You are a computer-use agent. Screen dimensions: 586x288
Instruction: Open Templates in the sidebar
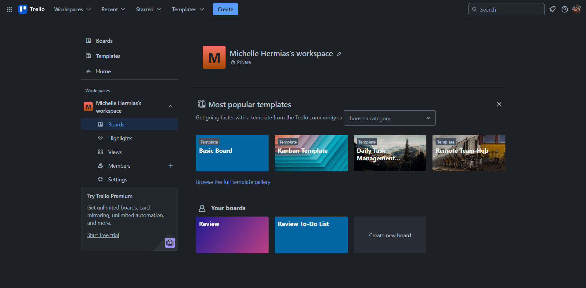click(x=129, y=56)
